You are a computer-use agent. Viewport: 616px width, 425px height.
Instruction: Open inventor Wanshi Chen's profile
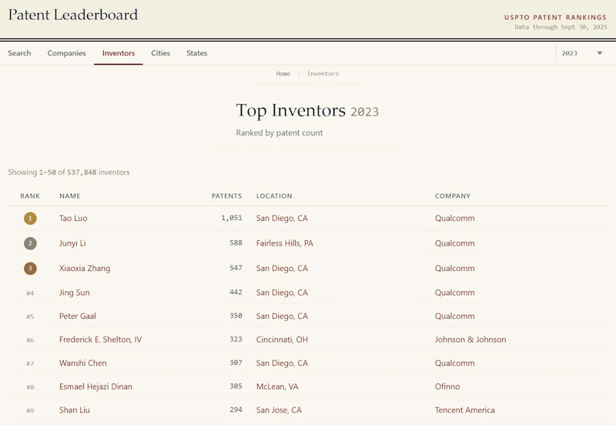coord(82,363)
